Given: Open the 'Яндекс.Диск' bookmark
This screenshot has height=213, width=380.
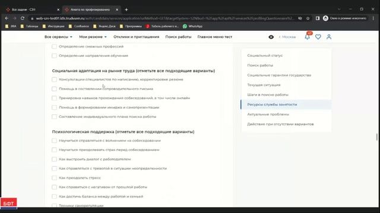Looking at the screenshot, I should (x=104, y=26).
